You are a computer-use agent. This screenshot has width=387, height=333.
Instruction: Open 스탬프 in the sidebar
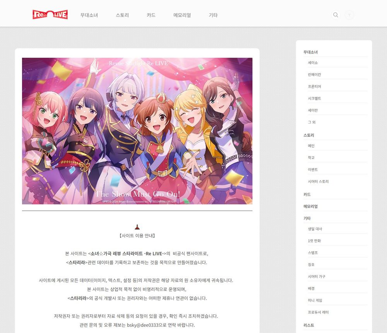(313, 252)
